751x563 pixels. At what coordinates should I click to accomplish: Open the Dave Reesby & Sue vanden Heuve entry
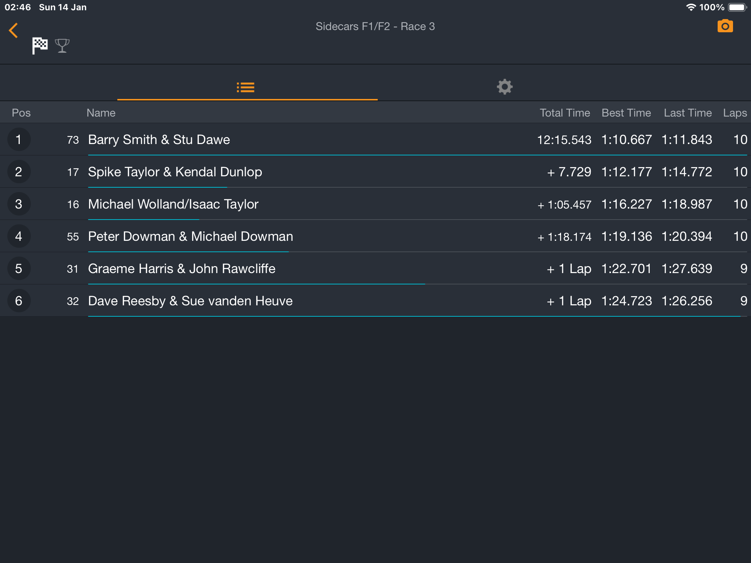375,301
